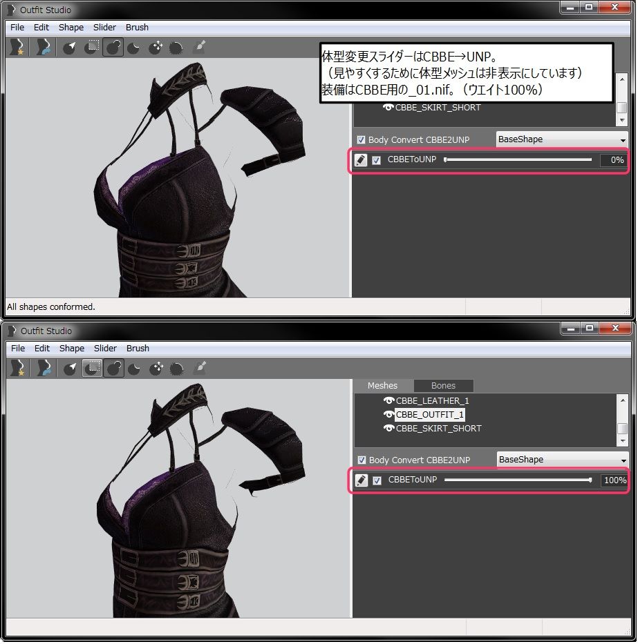Select the Inflate brush in bottom window
This screenshot has height=644, width=638.
pos(114,369)
